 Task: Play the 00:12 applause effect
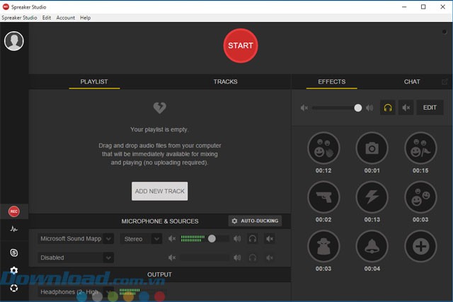pyautogui.click(x=323, y=148)
